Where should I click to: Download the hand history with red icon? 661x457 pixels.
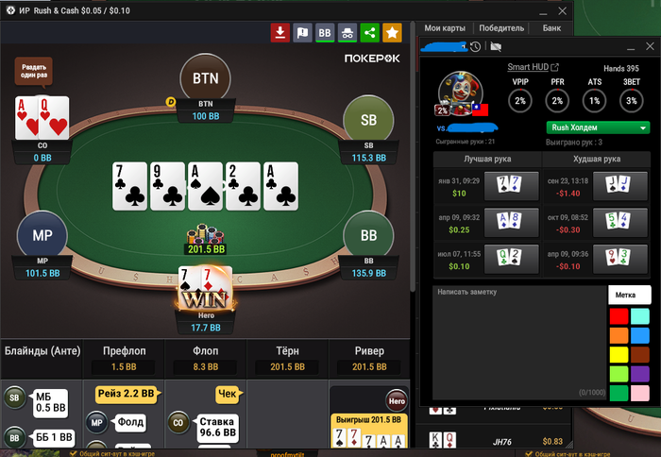coord(280,32)
